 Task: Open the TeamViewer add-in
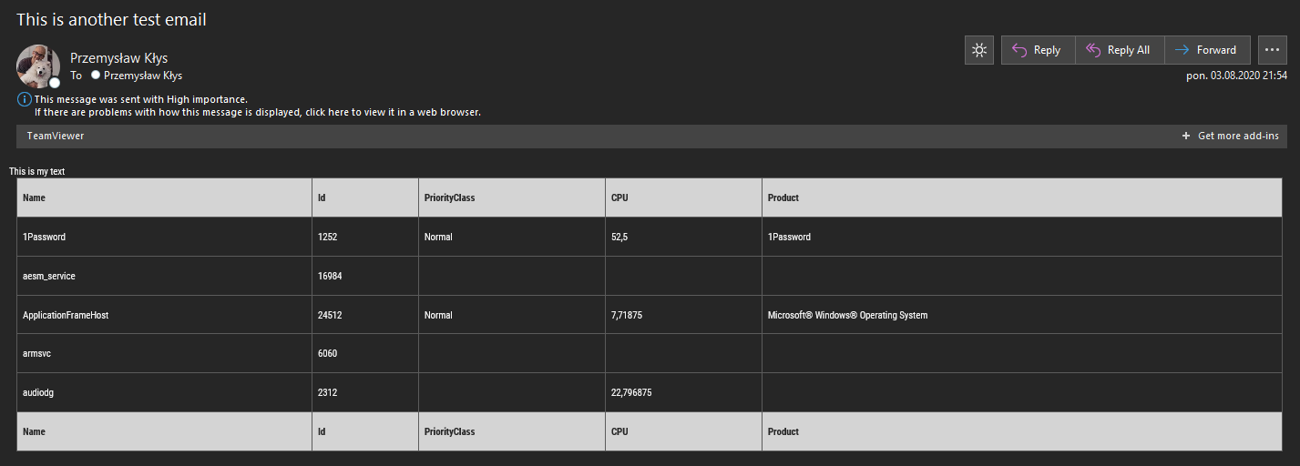[x=56, y=136]
